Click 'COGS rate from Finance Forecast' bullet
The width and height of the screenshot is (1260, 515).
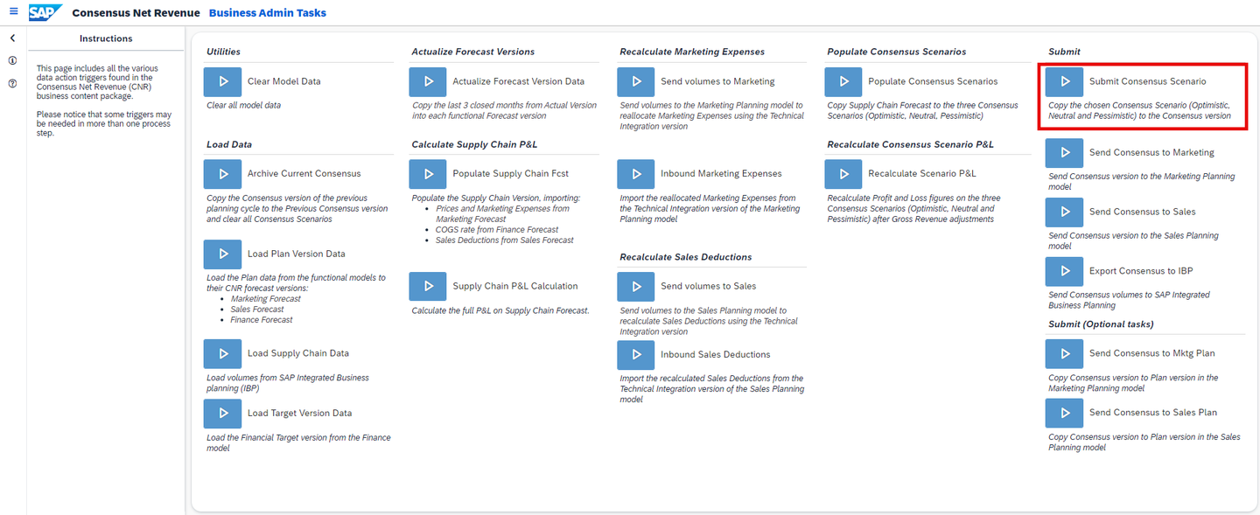click(x=497, y=230)
